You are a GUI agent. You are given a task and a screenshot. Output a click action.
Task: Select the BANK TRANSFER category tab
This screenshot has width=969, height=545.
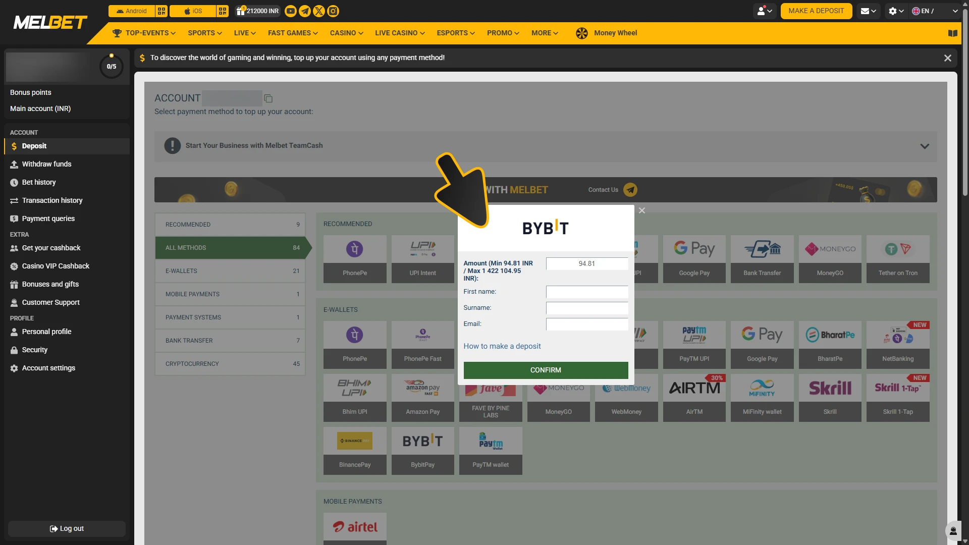coord(230,341)
